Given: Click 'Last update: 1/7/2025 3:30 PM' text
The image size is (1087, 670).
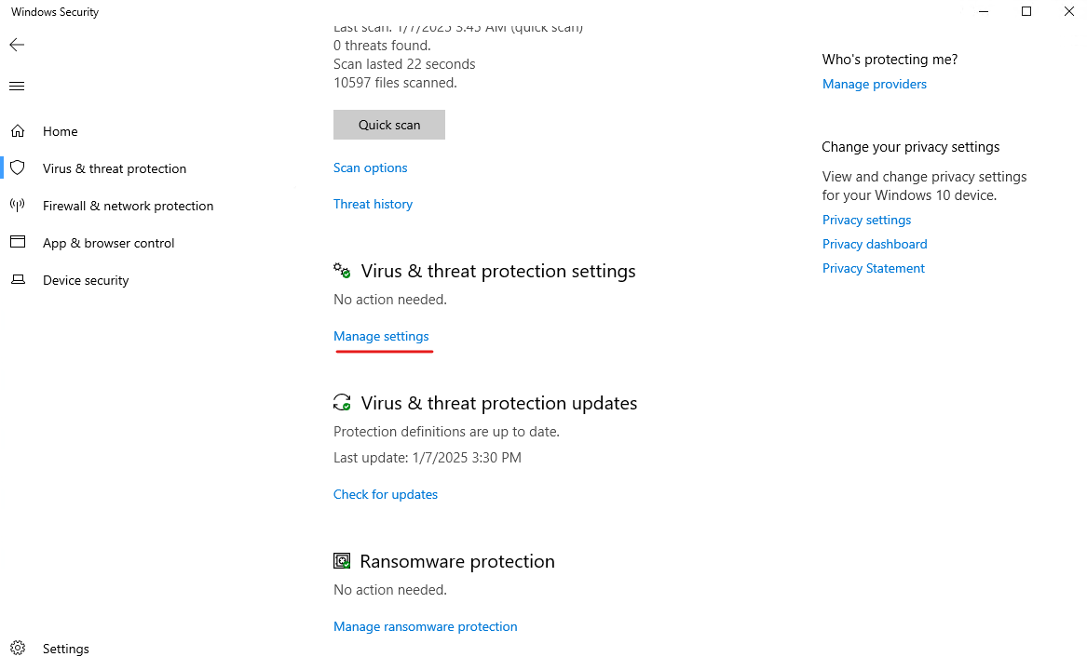Looking at the screenshot, I should (x=427, y=458).
